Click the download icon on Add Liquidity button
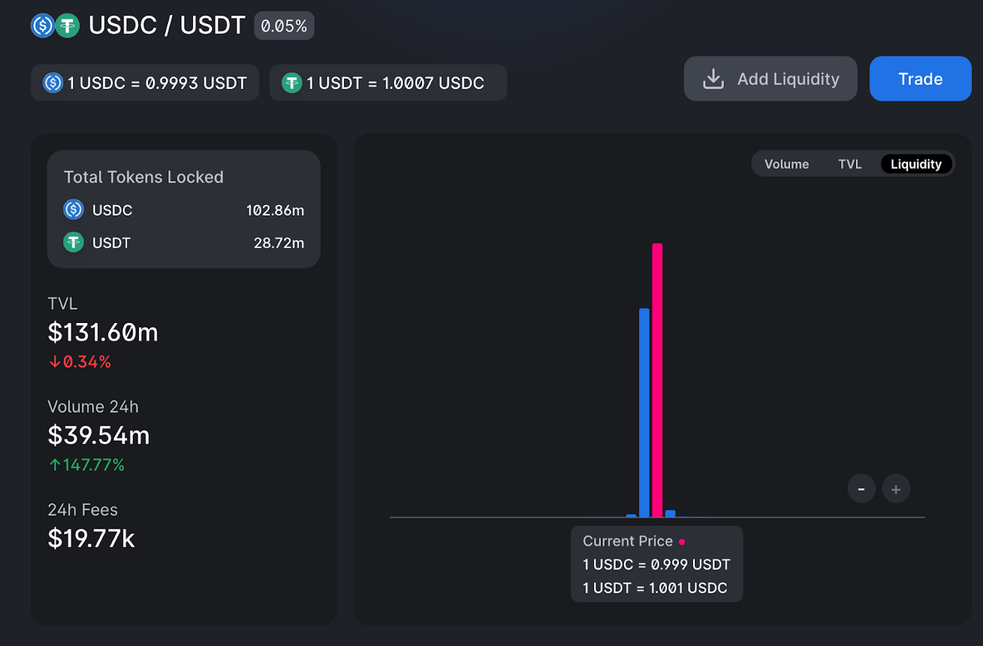 coord(714,79)
